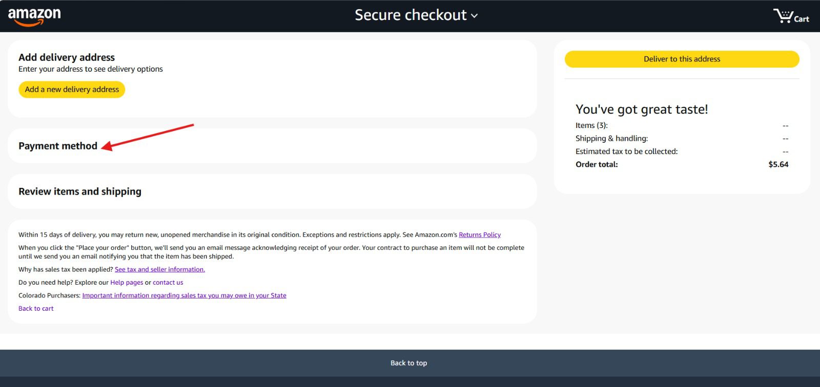This screenshot has height=387, width=820.
Task: Open See tax and seller information link
Action: point(160,269)
